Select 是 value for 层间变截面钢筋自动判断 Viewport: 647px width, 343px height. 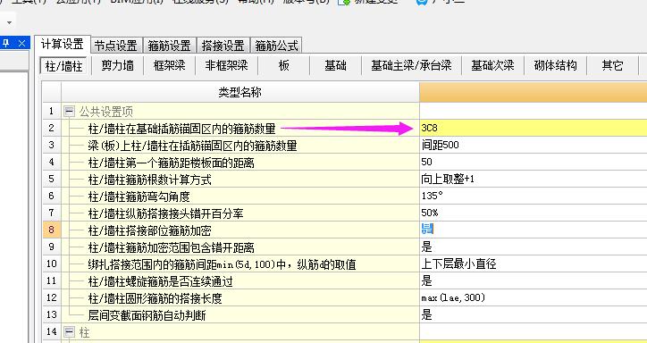[534, 315]
